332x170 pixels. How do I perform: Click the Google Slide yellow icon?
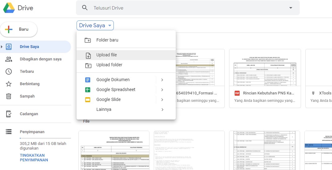pos(88,100)
